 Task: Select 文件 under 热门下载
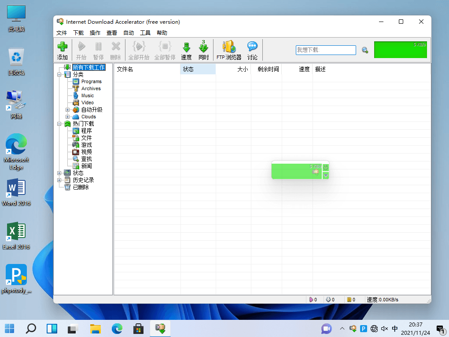coord(86,138)
